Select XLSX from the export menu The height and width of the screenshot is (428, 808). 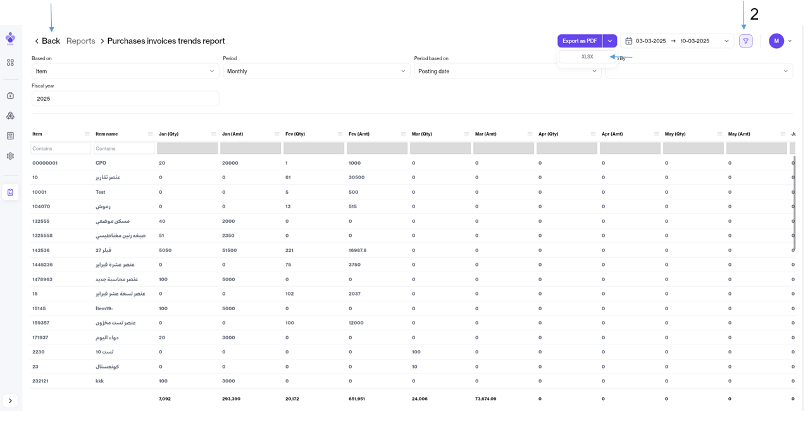[x=587, y=57]
